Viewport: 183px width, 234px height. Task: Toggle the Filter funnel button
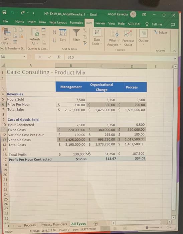pyautogui.click(x=76, y=35)
